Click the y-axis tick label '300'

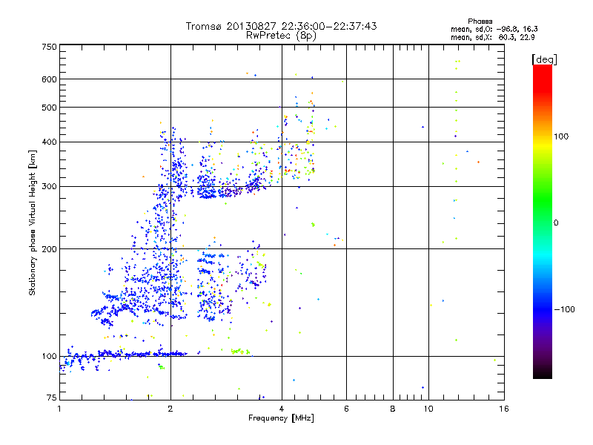tap(50, 187)
